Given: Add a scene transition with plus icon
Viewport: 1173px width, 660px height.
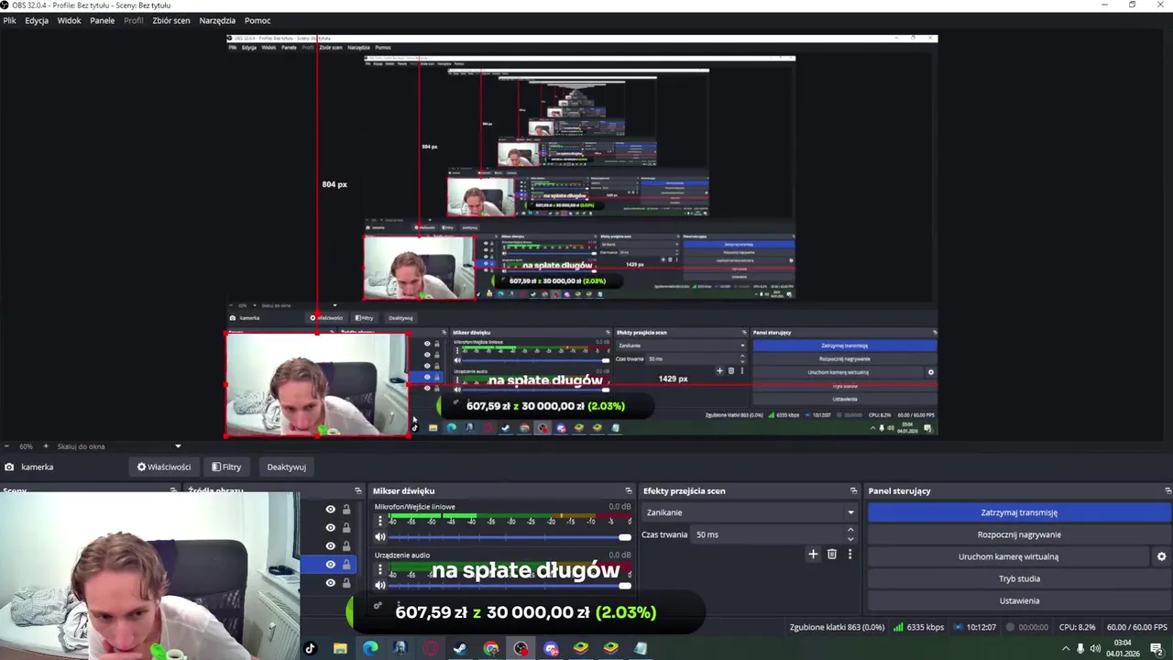Looking at the screenshot, I should click(x=813, y=554).
